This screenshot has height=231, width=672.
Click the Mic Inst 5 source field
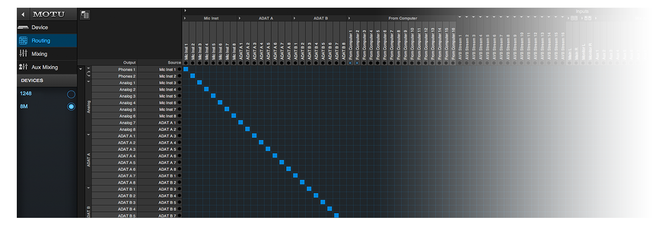click(167, 96)
